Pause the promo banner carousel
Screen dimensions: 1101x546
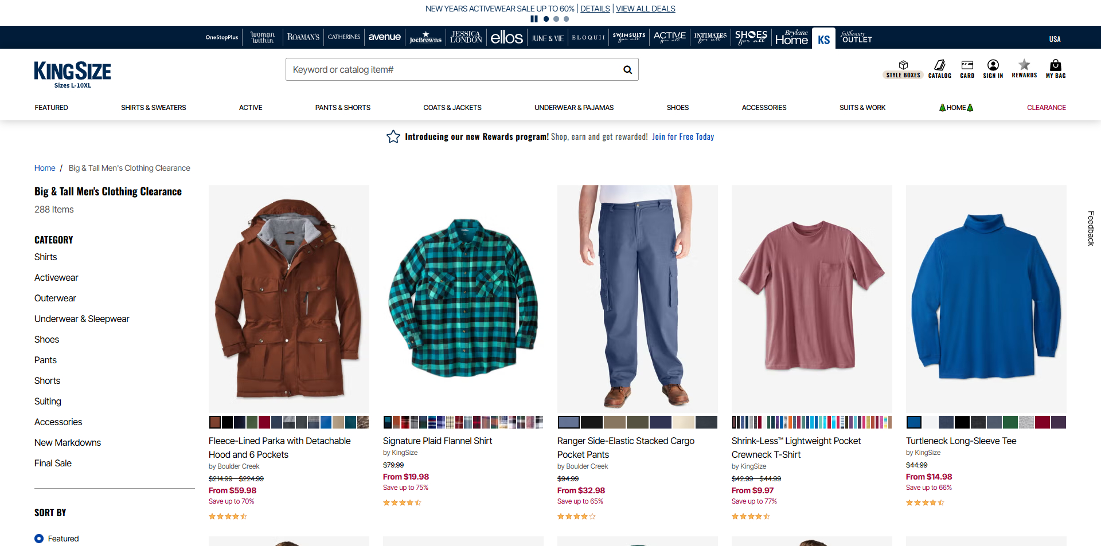(x=534, y=19)
